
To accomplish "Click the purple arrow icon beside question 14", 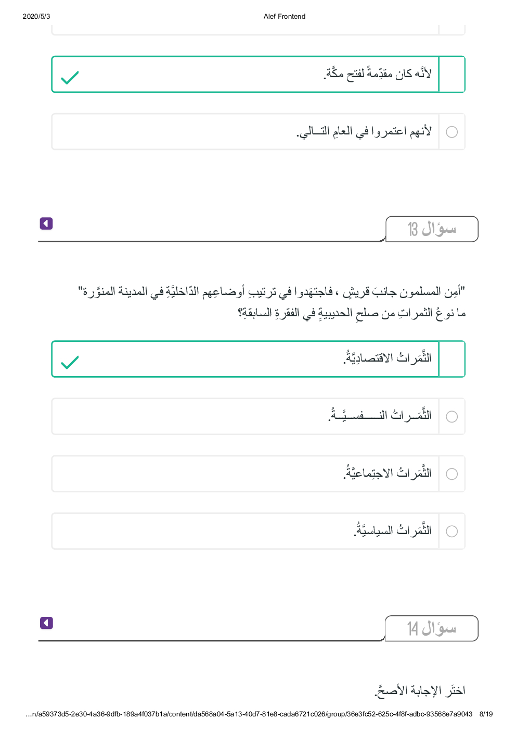I will click(46, 623).
